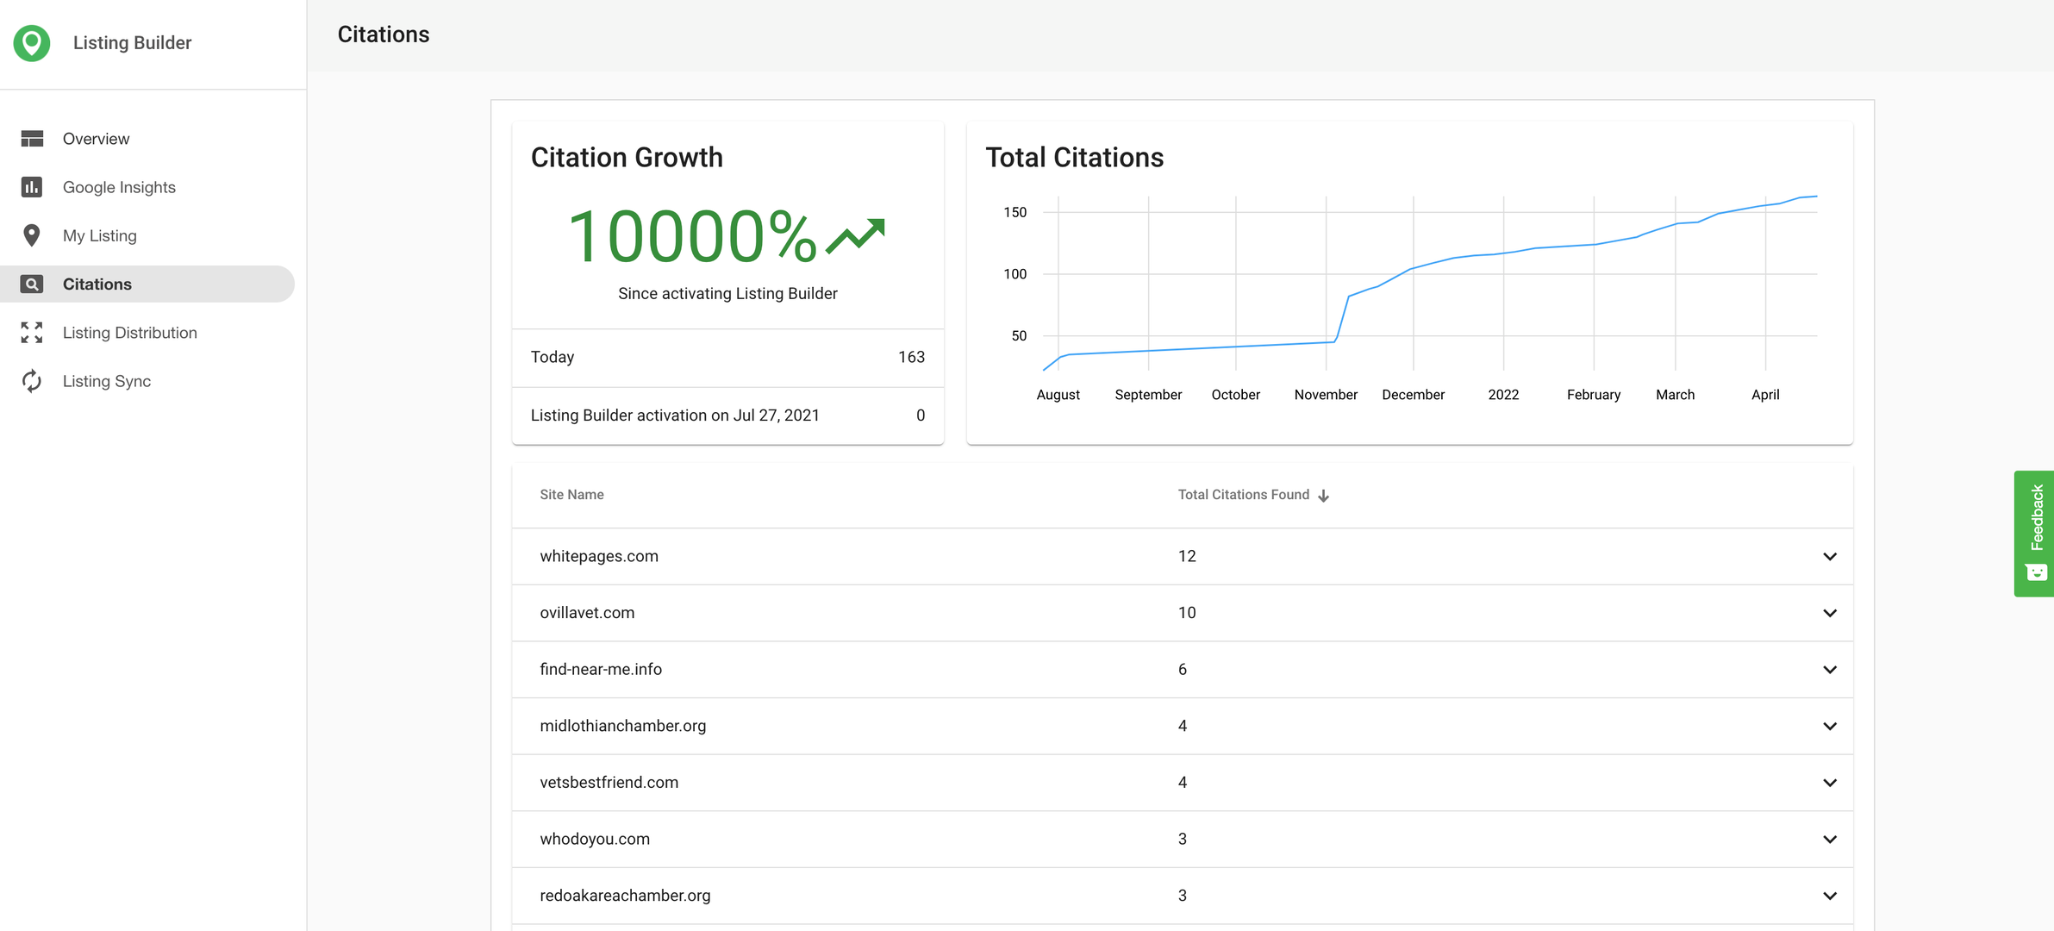The height and width of the screenshot is (931, 2054).
Task: Expand the midlothianchamber.org row chevron
Action: (1830, 727)
